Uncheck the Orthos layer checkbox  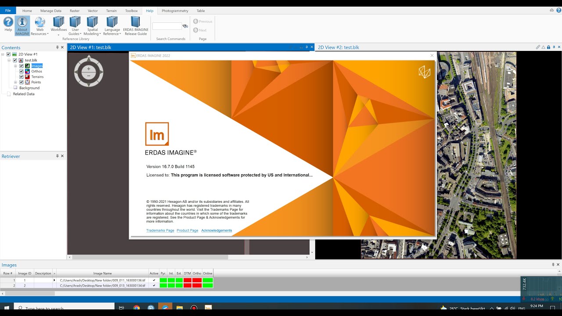click(22, 71)
